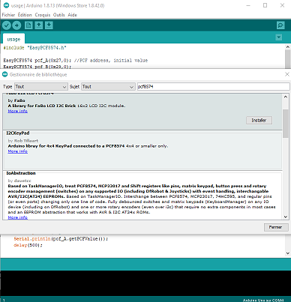Expand the Sujet filter dropdown
Screen dimensions: 291x302
coord(108,87)
